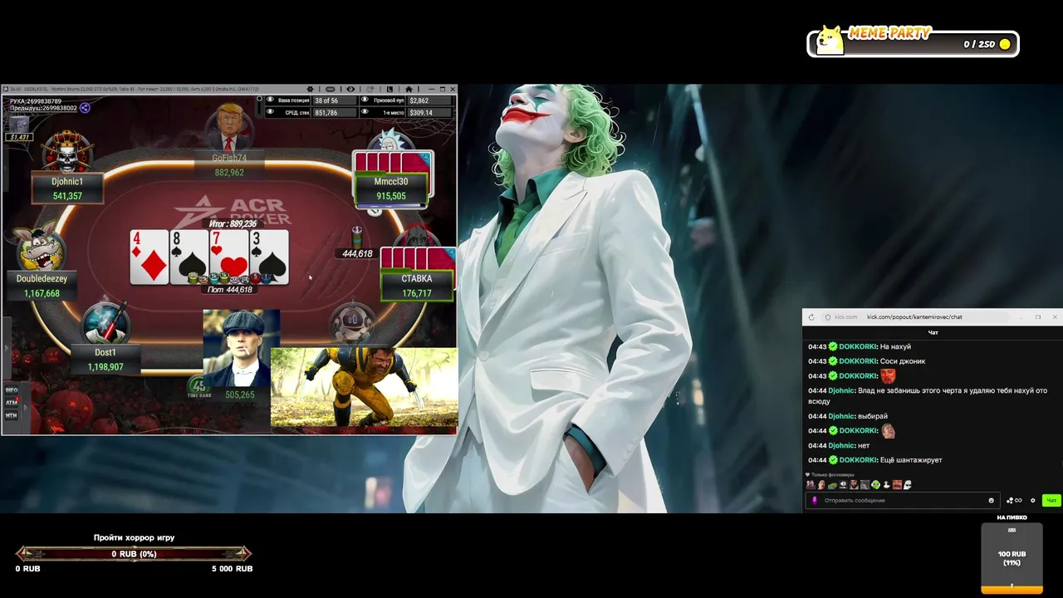Click DOKKORKI username on 'На нахуй' message

tap(858, 346)
